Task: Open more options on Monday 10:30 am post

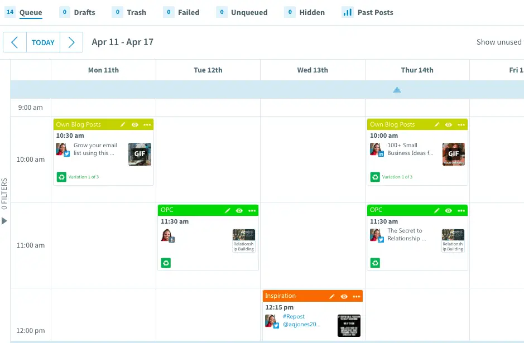Action: (x=147, y=124)
